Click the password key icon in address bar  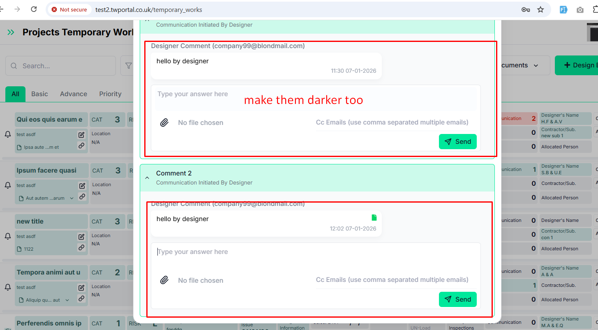click(x=525, y=9)
